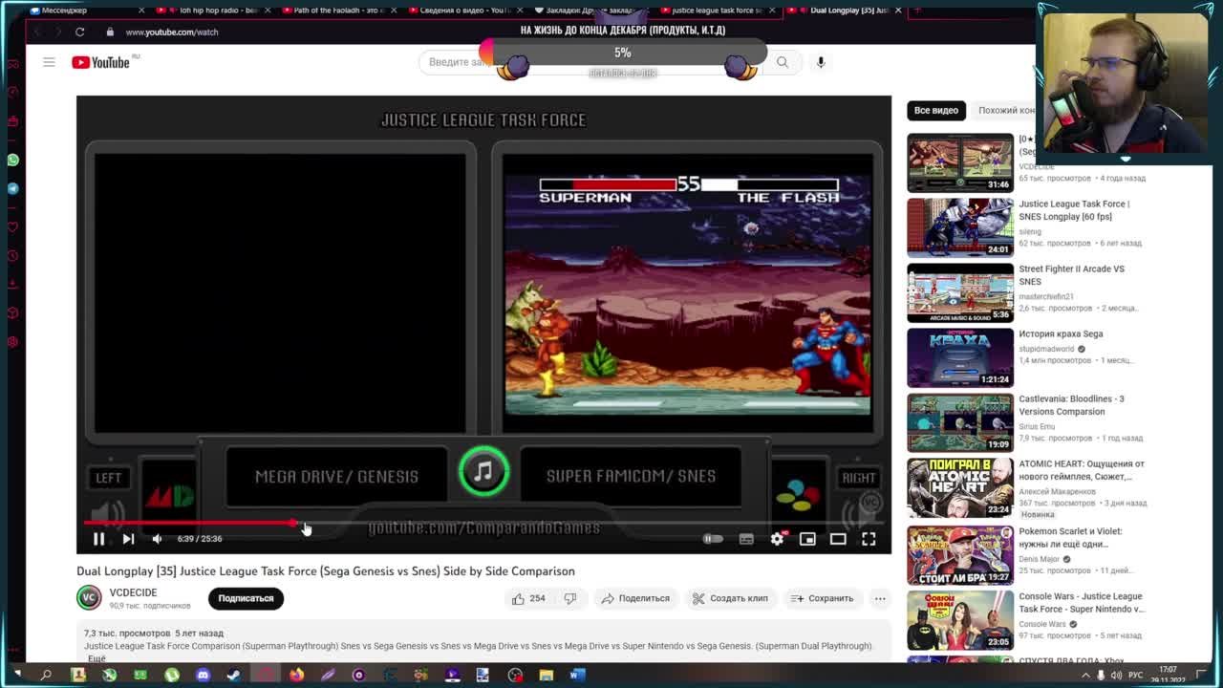Open File Explorer from taskbar

(546, 675)
